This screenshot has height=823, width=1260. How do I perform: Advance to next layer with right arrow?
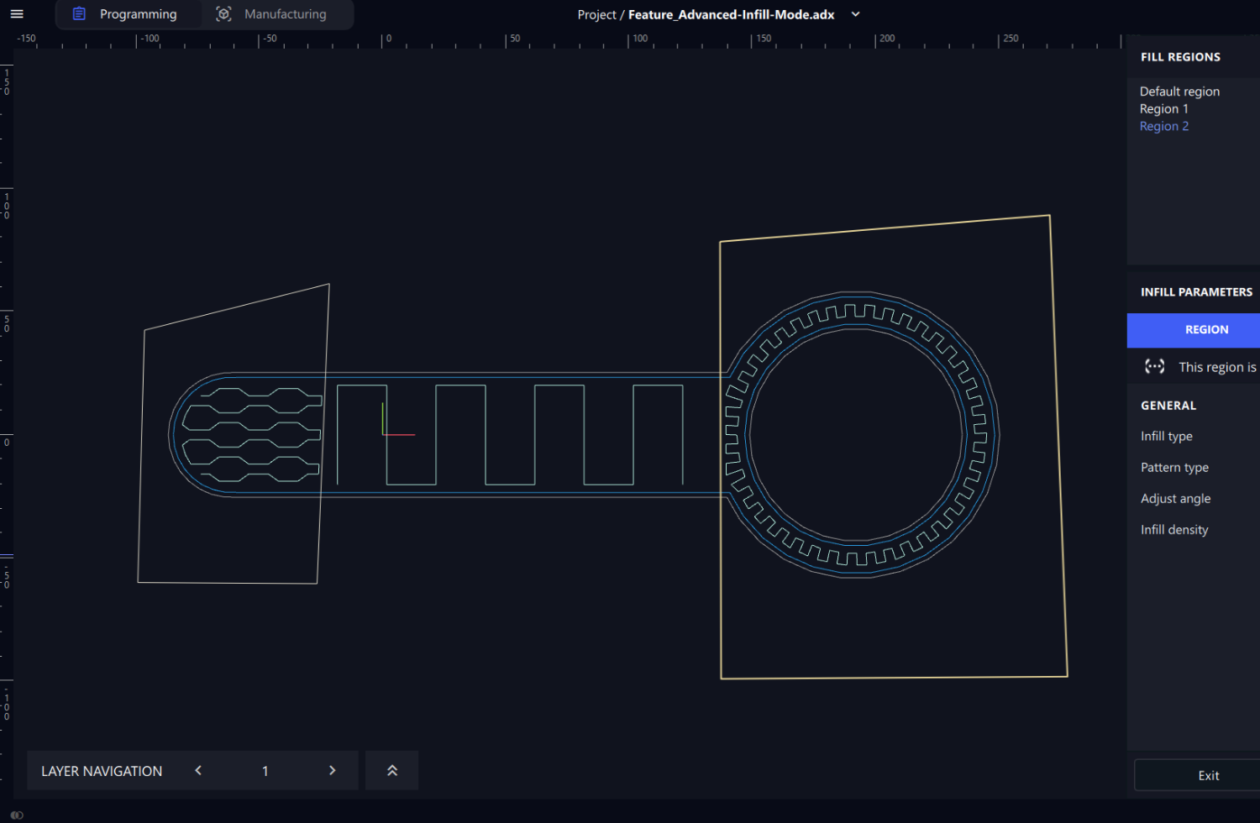(333, 771)
